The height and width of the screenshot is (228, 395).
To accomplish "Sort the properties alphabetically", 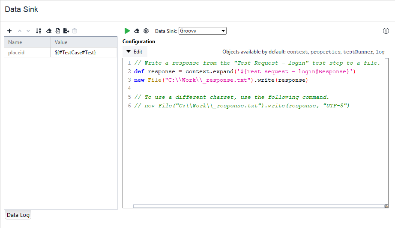I will [39, 31].
